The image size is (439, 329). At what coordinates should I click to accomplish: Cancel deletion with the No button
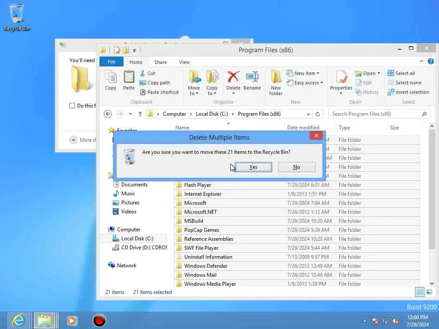[297, 167]
